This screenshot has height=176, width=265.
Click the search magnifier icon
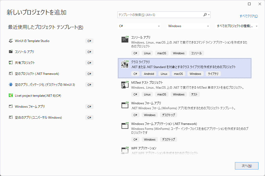tap(205, 15)
